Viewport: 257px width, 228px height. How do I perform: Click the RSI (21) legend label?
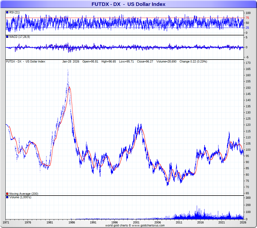pos(15,12)
